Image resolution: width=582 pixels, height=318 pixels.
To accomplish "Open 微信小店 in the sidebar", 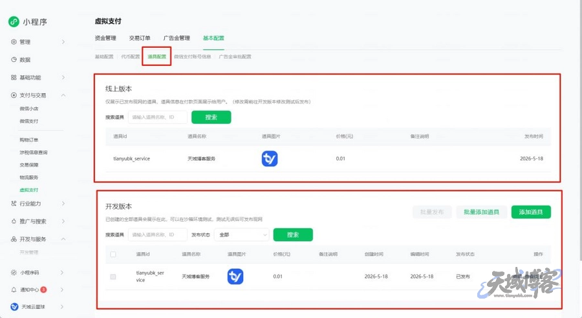I will click(x=29, y=109).
